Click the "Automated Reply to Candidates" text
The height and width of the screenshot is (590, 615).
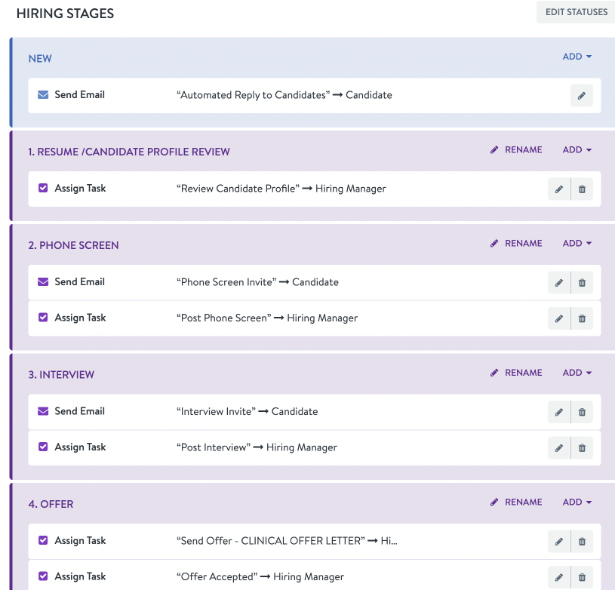pyautogui.click(x=254, y=95)
